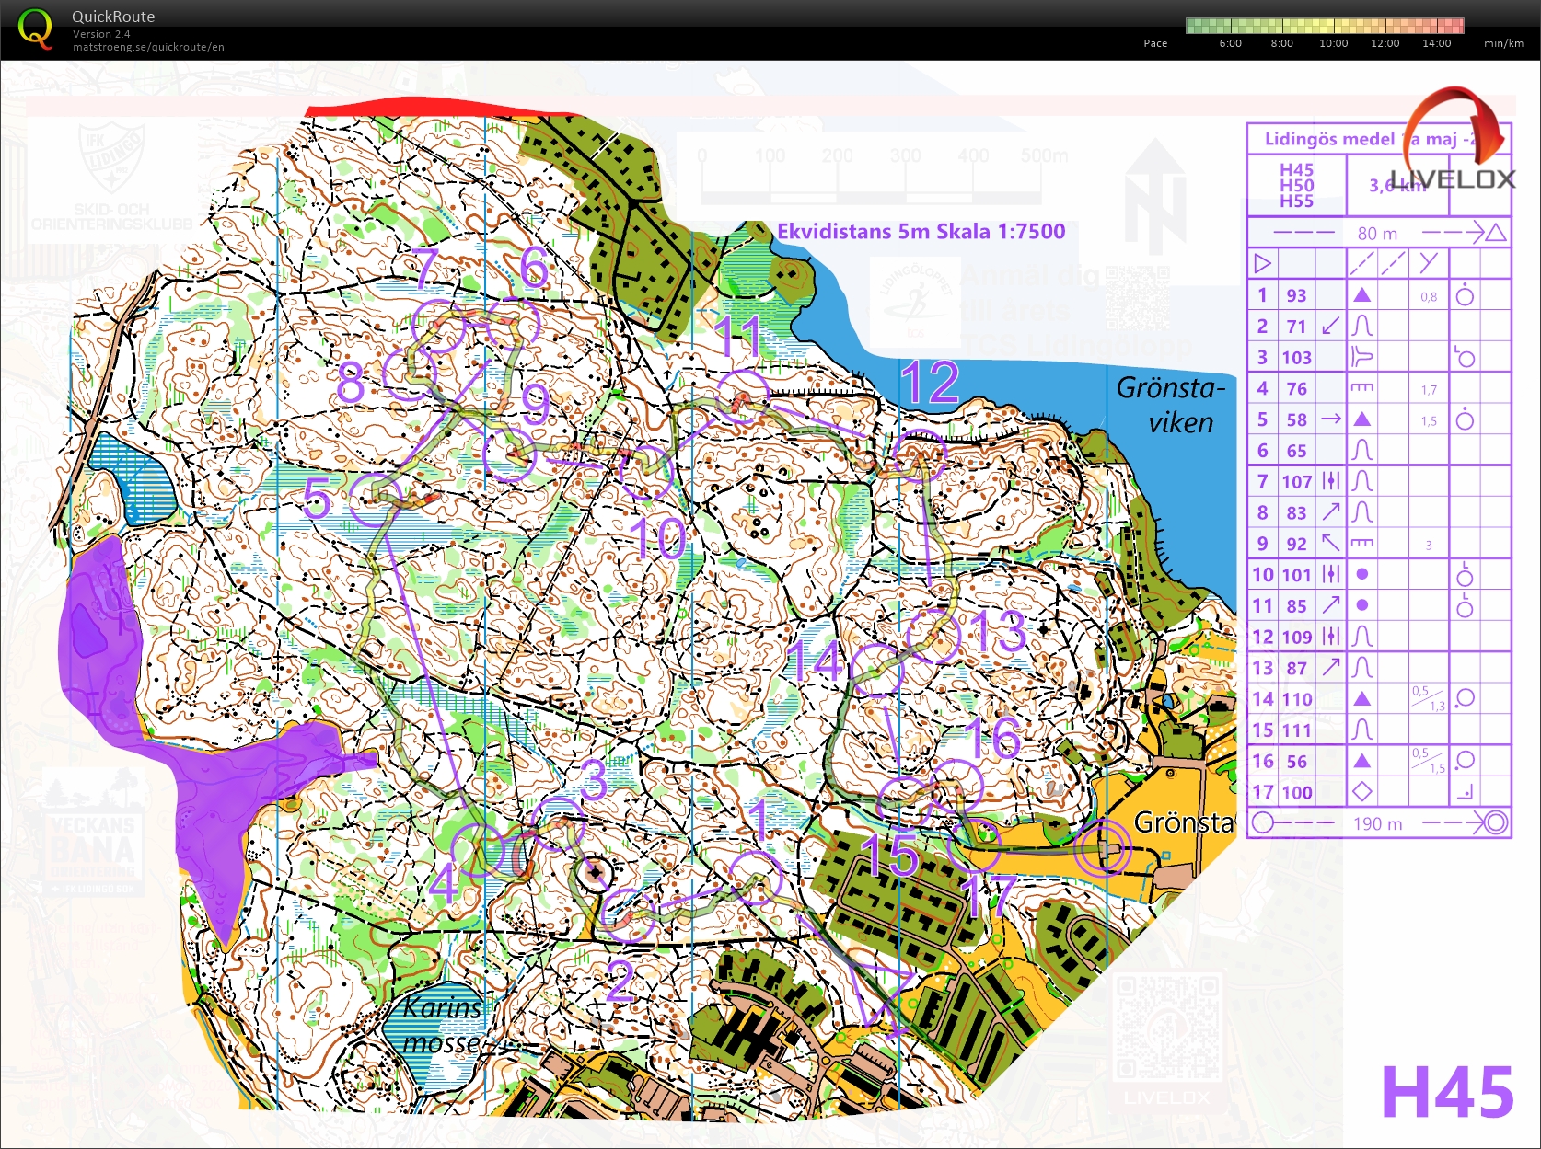Select control circle number 12 on map
The image size is (1541, 1149).
coord(921,455)
